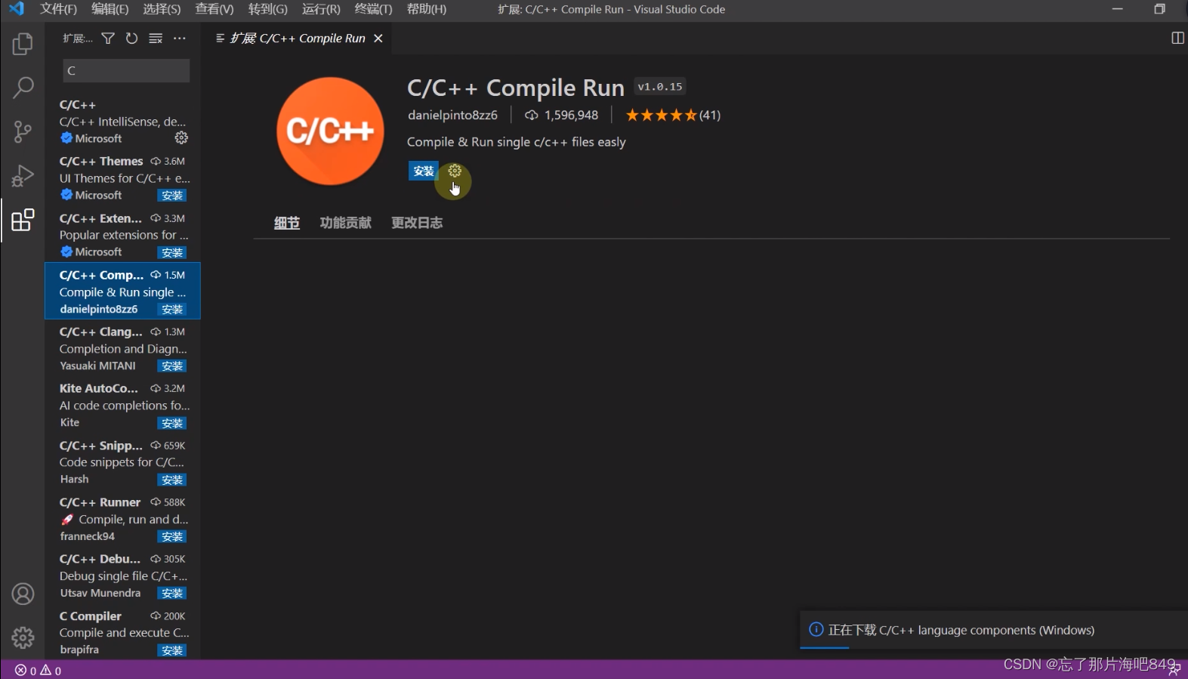Select C/C++ Themes extension in list
Screen dimensions: 1188x679
[122, 177]
